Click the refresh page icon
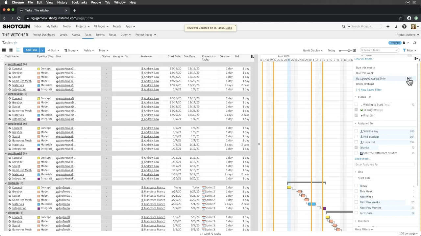Image resolution: width=421 pixels, height=236 pixels. coord(415,43)
